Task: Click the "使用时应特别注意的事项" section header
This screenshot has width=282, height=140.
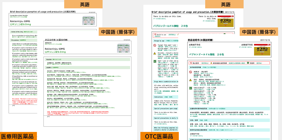Action: click(x=229, y=130)
